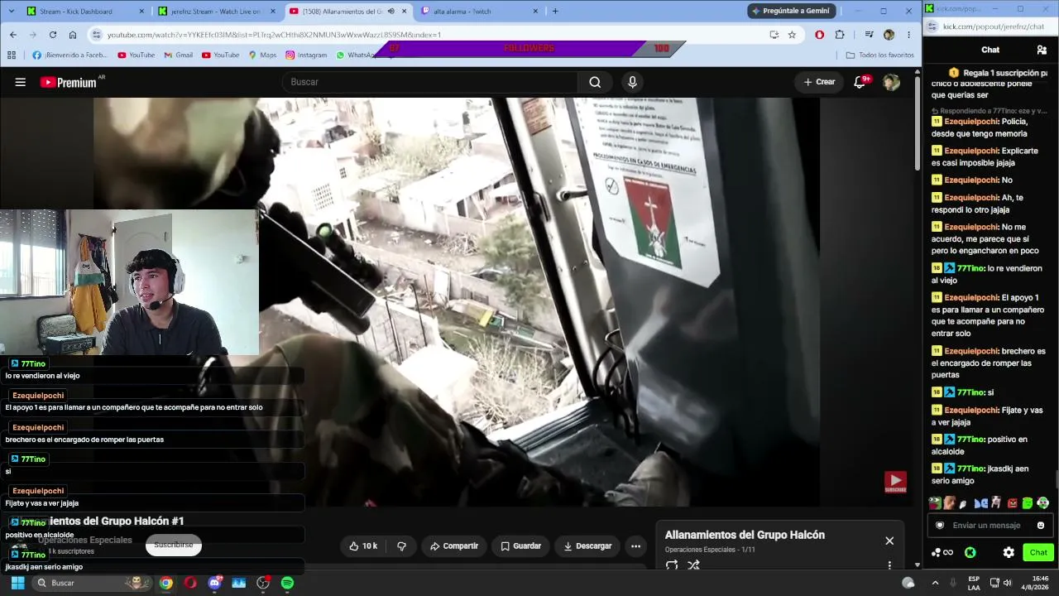Open the taskbar volume control

pyautogui.click(x=1007, y=583)
